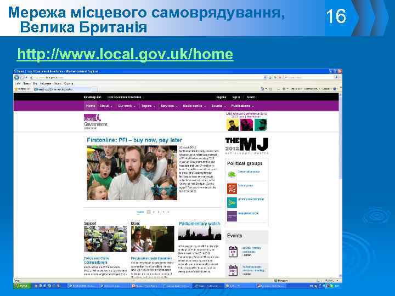Click the Internet zone status bar indicator
The height and width of the screenshot is (296, 395).
281,281
